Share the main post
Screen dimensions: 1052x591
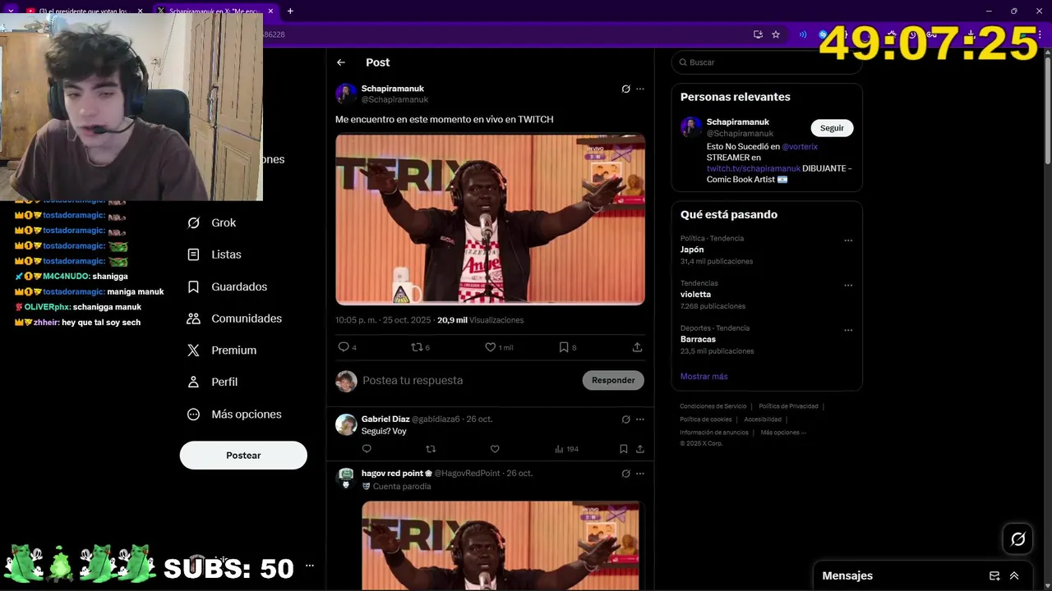pos(637,347)
